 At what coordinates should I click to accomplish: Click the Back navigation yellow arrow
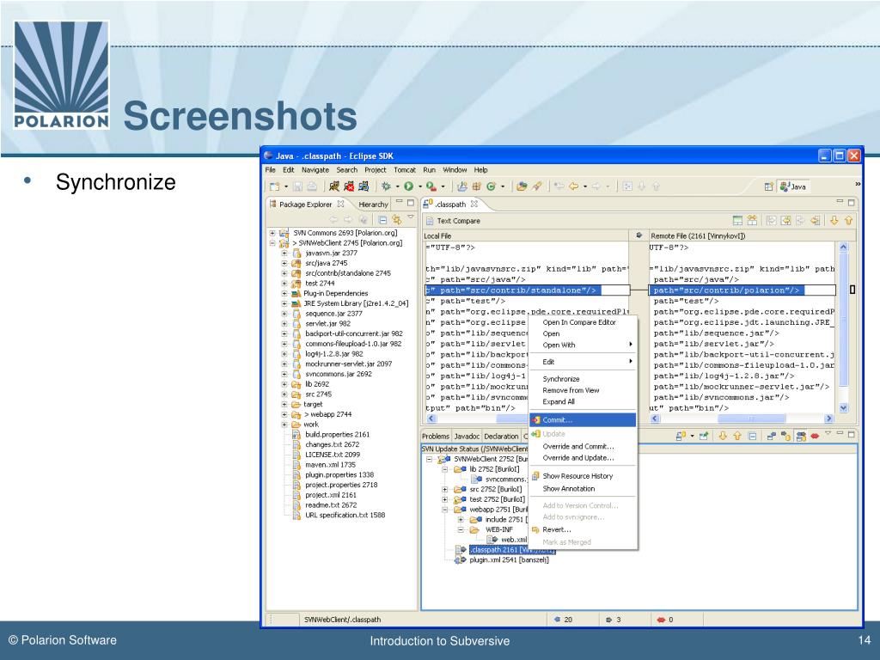(573, 186)
